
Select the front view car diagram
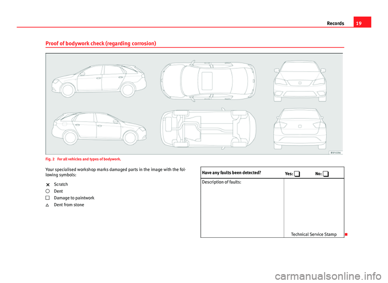(300, 80)
